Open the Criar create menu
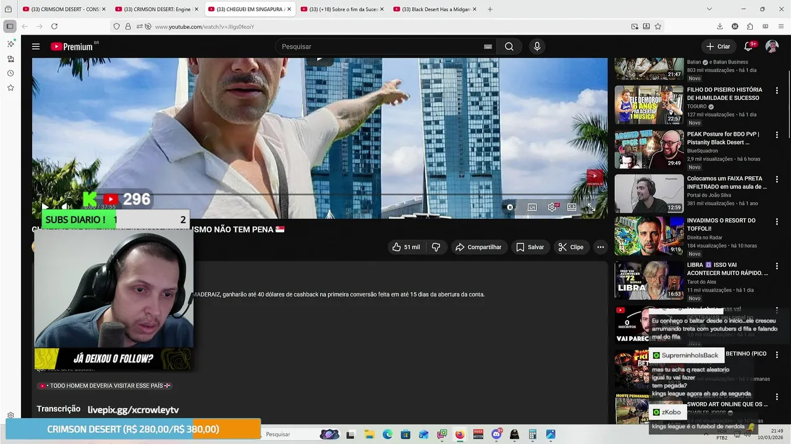The width and height of the screenshot is (791, 444). pyautogui.click(x=718, y=46)
